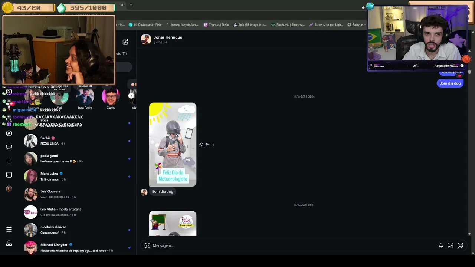React with emoji to the Meteorologista image
The image size is (475, 267).
(x=202, y=145)
